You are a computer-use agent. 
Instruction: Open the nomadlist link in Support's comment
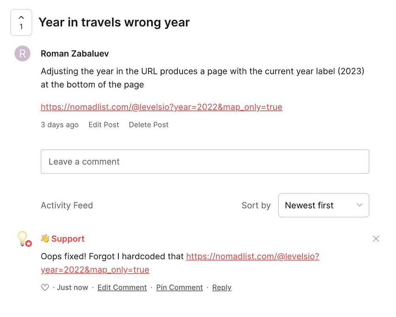pos(252,256)
